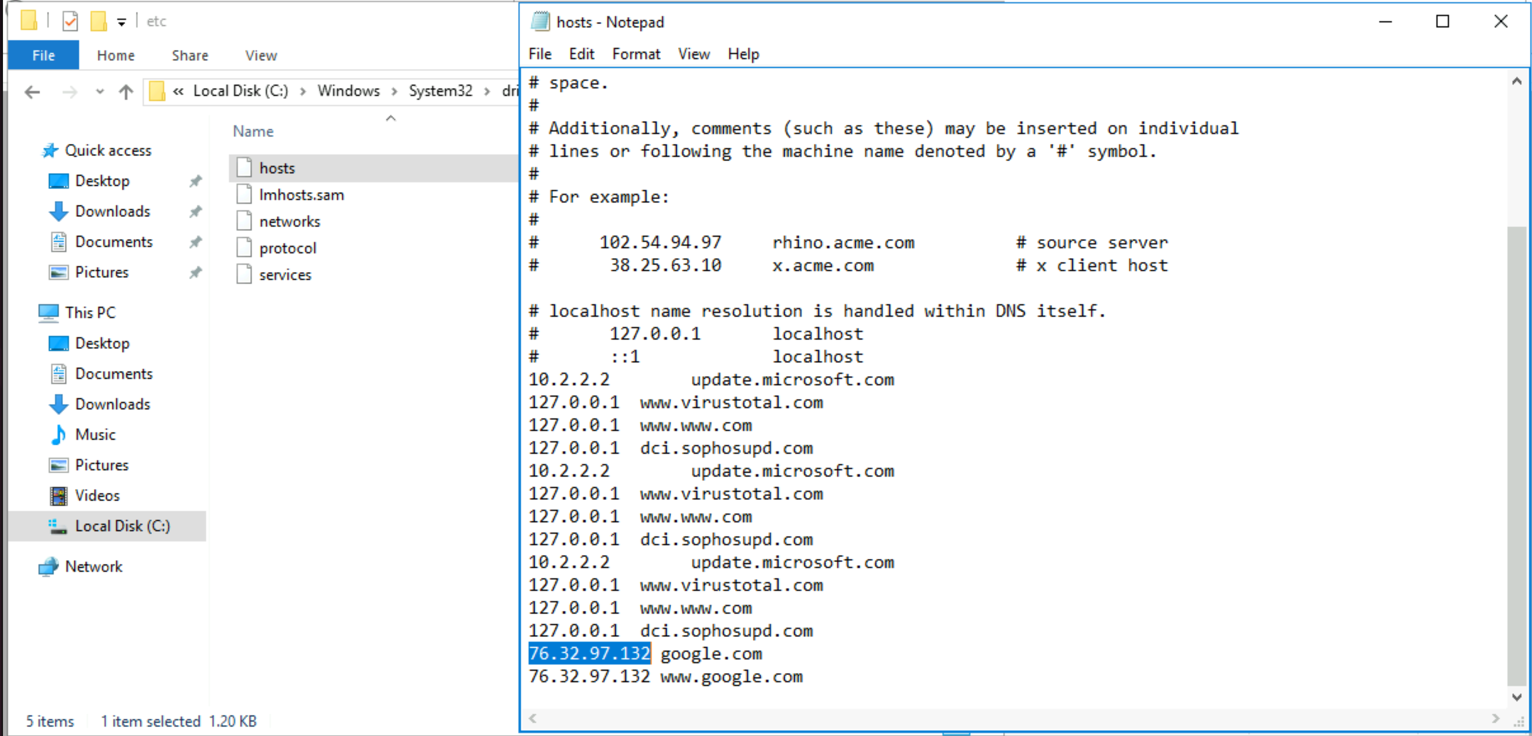Click the folder icon in the address bar

tap(157, 91)
